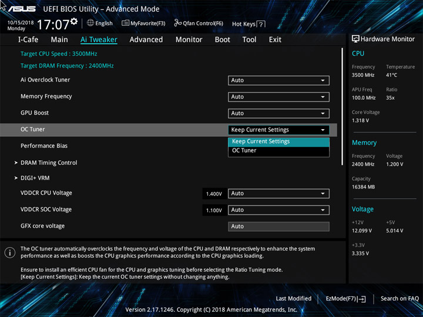The image size is (423, 317).
Task: Click the +3.3V reading 3.335 V
Action: pyautogui.click(x=360, y=254)
